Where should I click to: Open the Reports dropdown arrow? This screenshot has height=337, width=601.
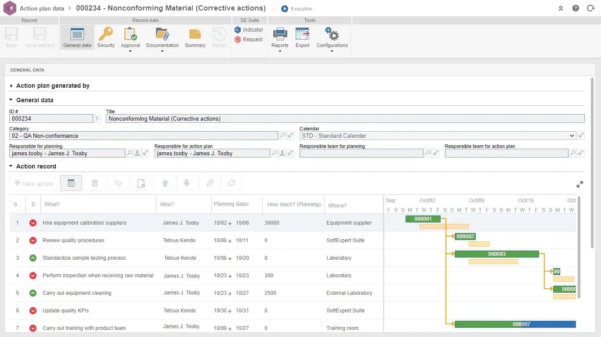(x=280, y=51)
